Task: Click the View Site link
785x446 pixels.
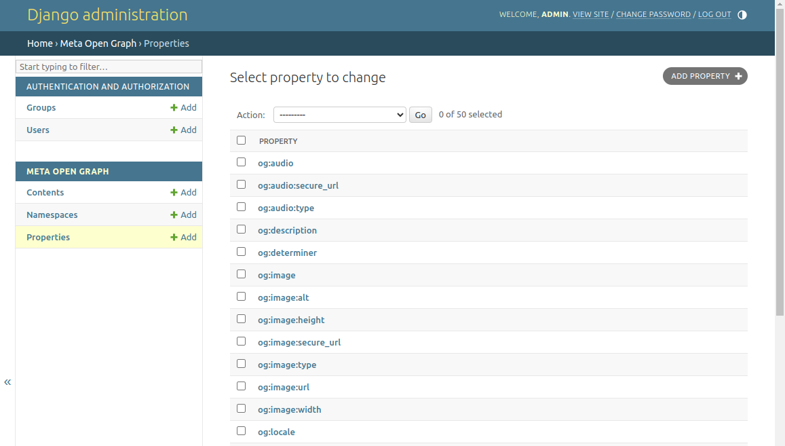Action: click(591, 14)
